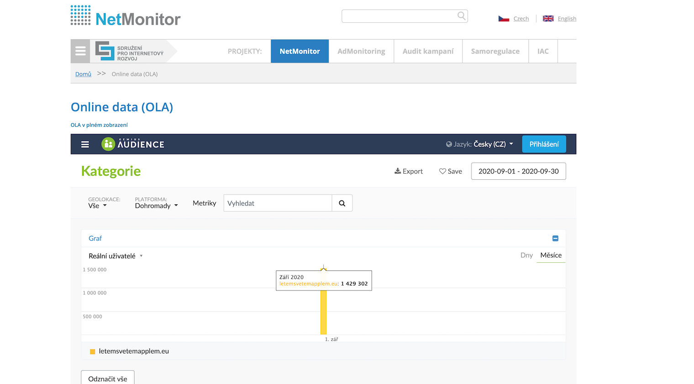Click the Online data (OLA) page heading
This screenshot has width=694, height=384.
[x=122, y=107]
